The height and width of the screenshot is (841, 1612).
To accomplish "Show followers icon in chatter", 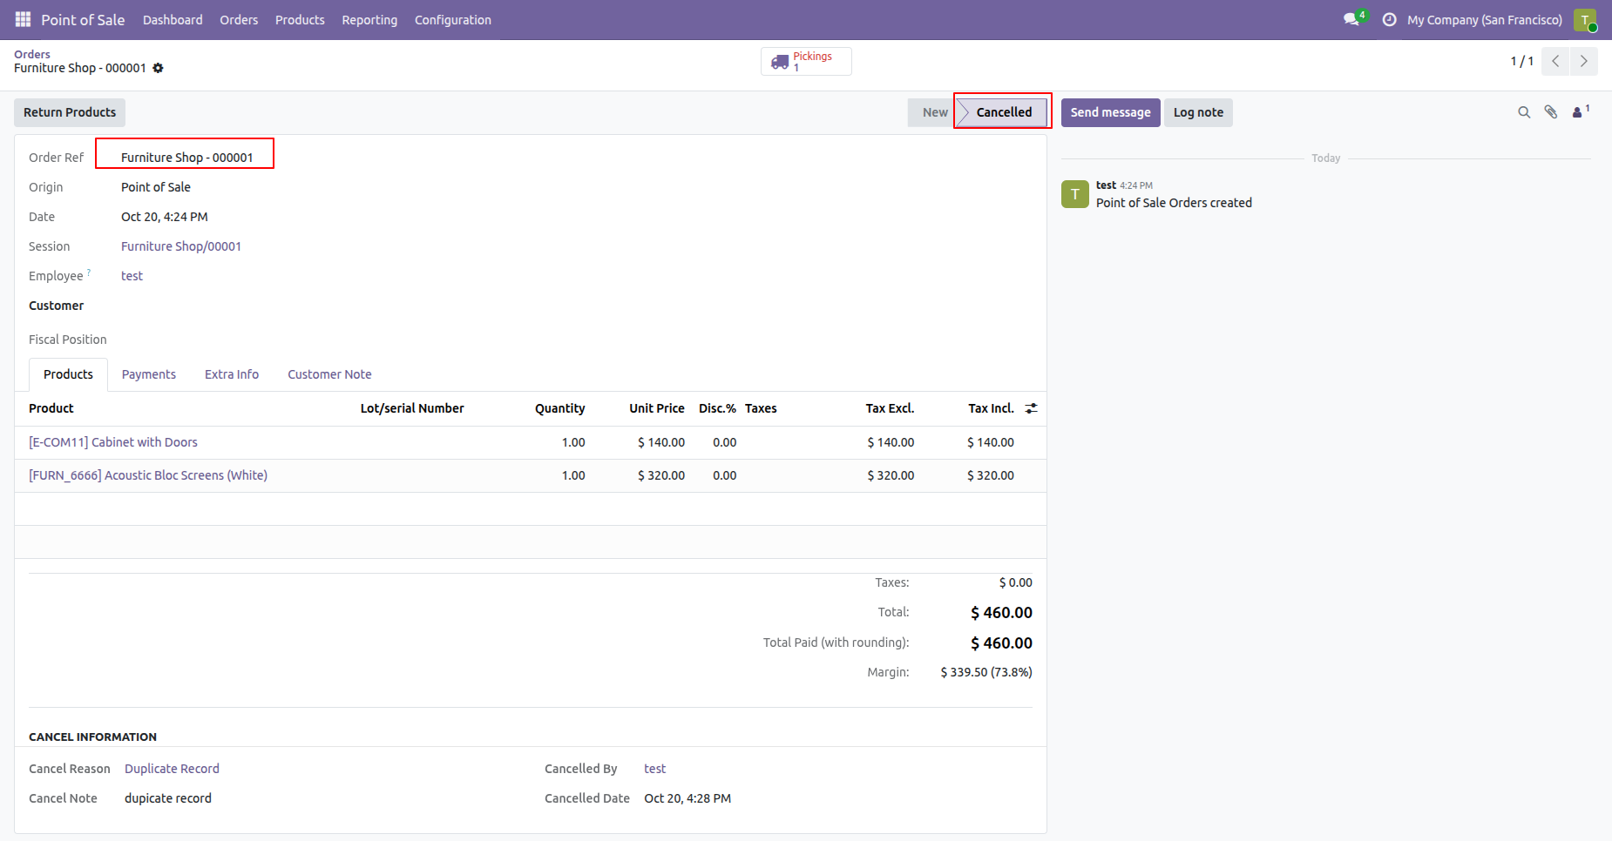I will [x=1581, y=111].
